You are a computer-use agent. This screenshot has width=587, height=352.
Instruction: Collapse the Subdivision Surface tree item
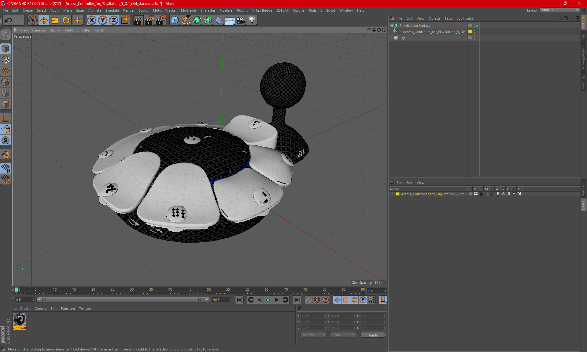pyautogui.click(x=391, y=26)
